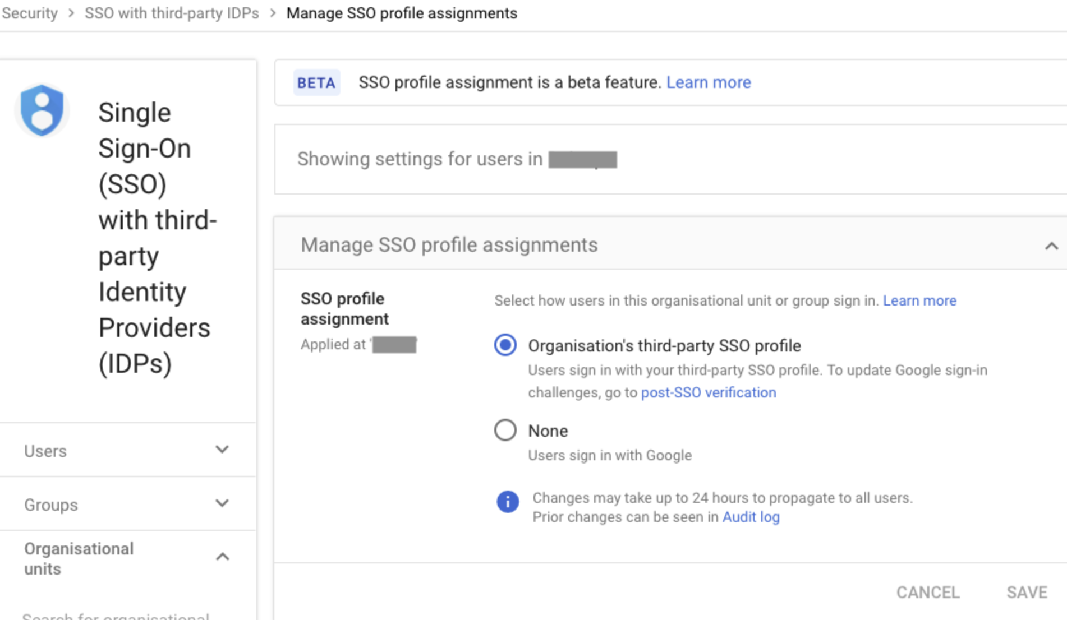Click the BETA badge
The height and width of the screenshot is (620, 1067).
[316, 82]
